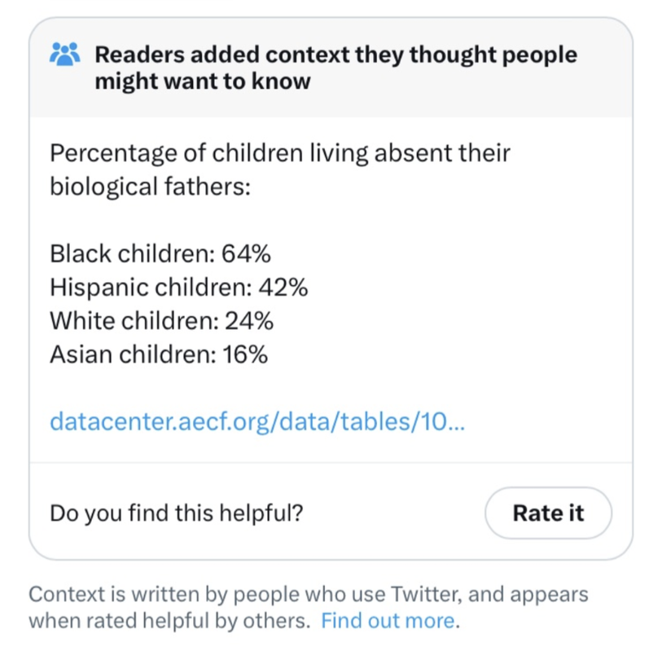Click the 'Percentage of children living absent' text
662x652 pixels.
(279, 153)
